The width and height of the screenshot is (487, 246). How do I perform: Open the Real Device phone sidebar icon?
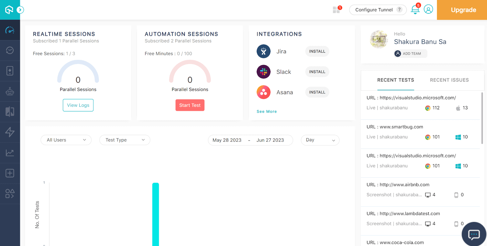[x=10, y=71]
